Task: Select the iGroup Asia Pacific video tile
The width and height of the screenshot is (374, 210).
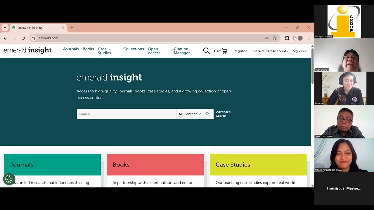Action: [344, 22]
